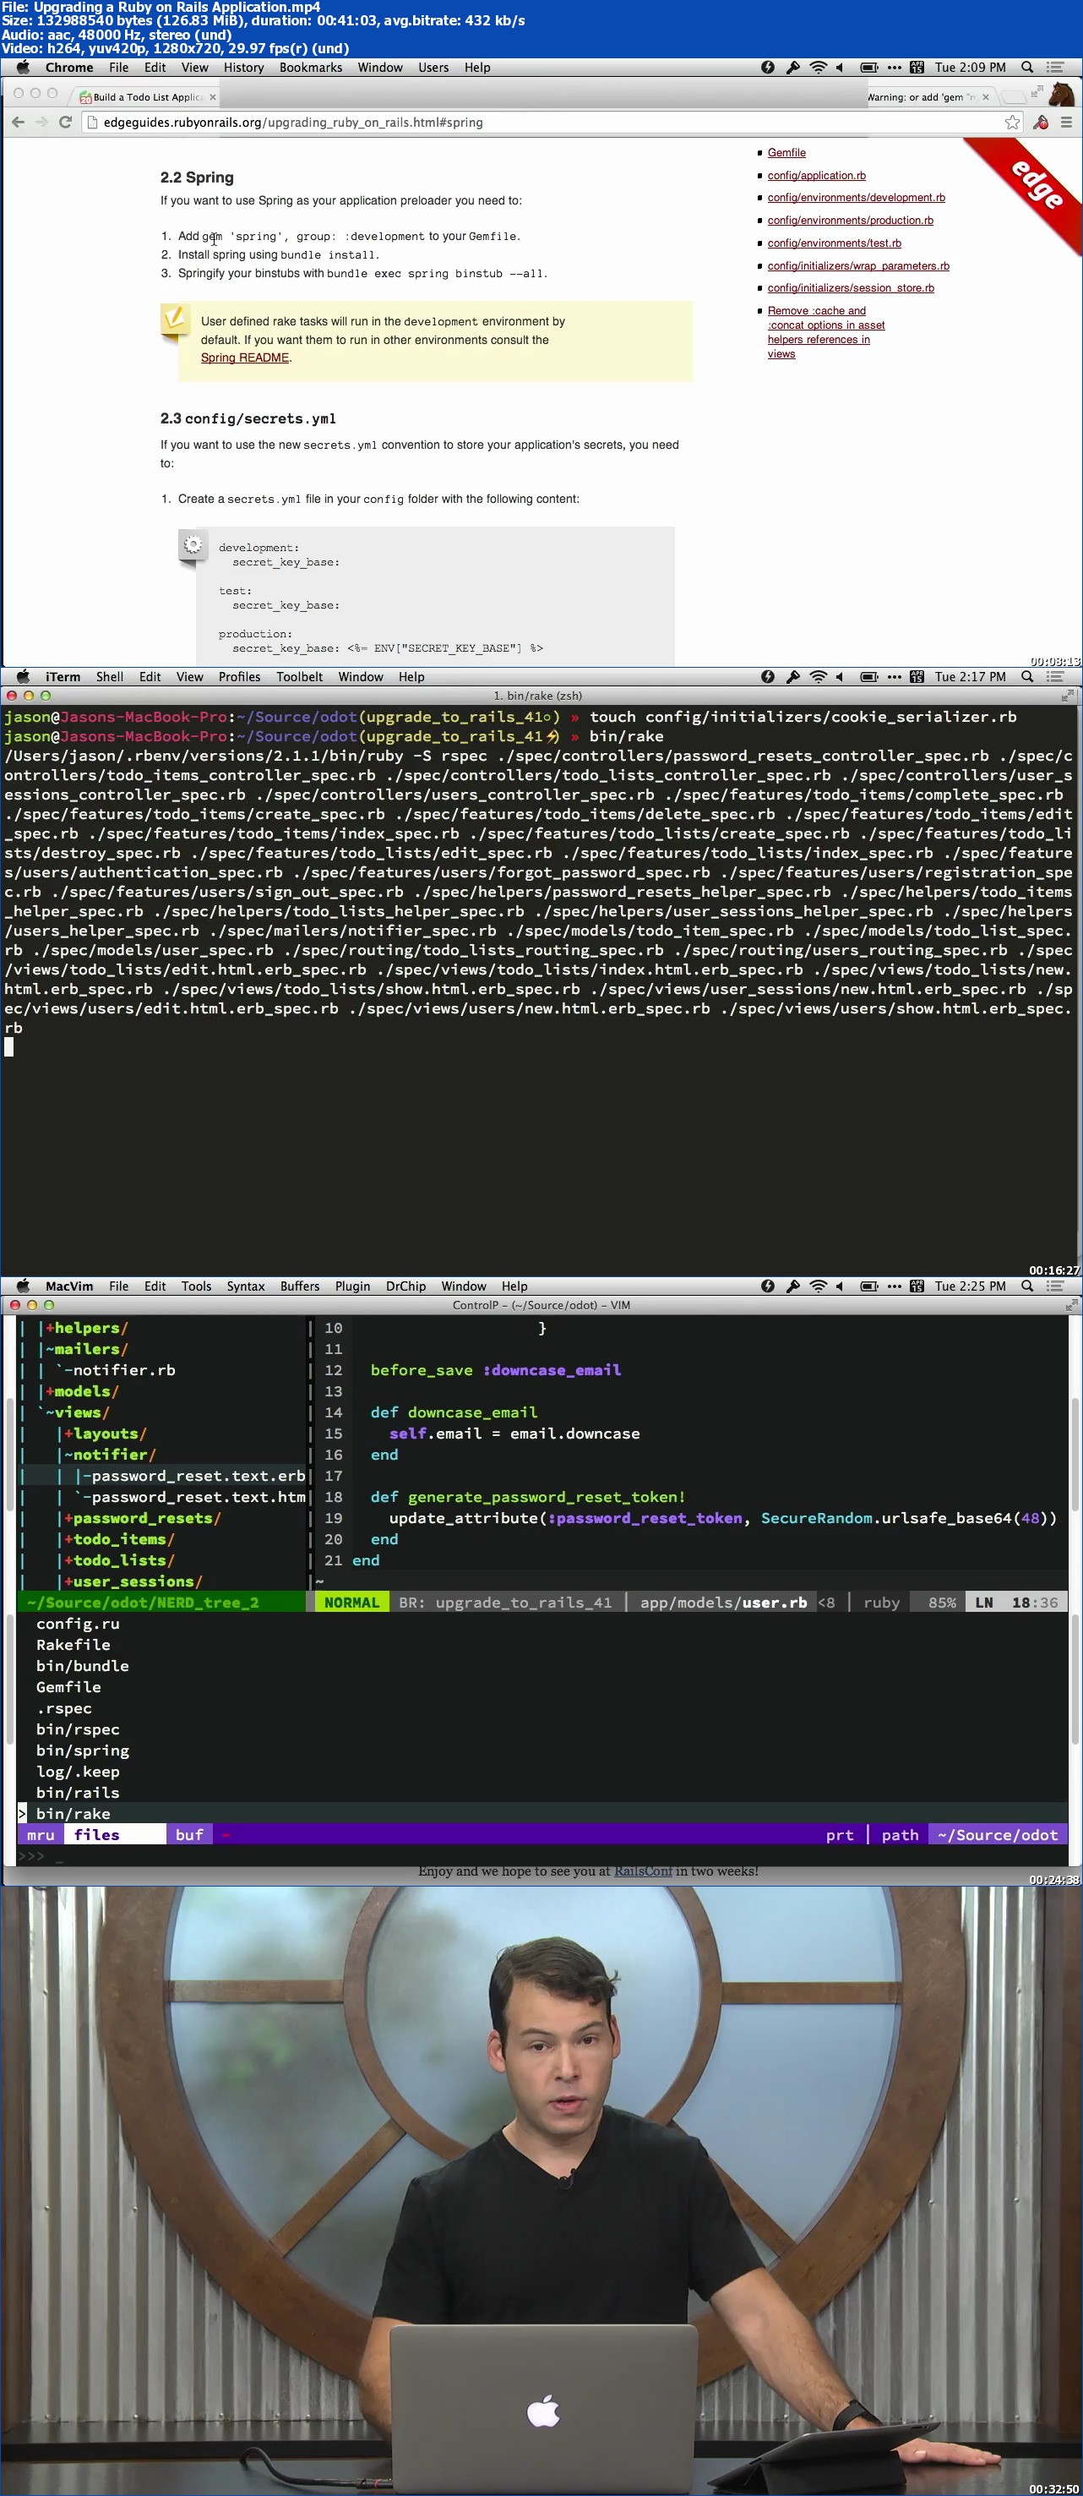Switch CtrlP to mru mode
The height and width of the screenshot is (2496, 1083).
pyautogui.click(x=41, y=1834)
